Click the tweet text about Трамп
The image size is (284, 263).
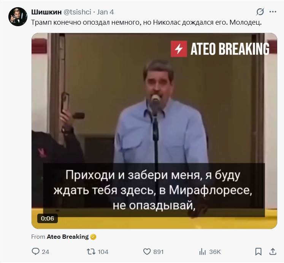point(146,22)
